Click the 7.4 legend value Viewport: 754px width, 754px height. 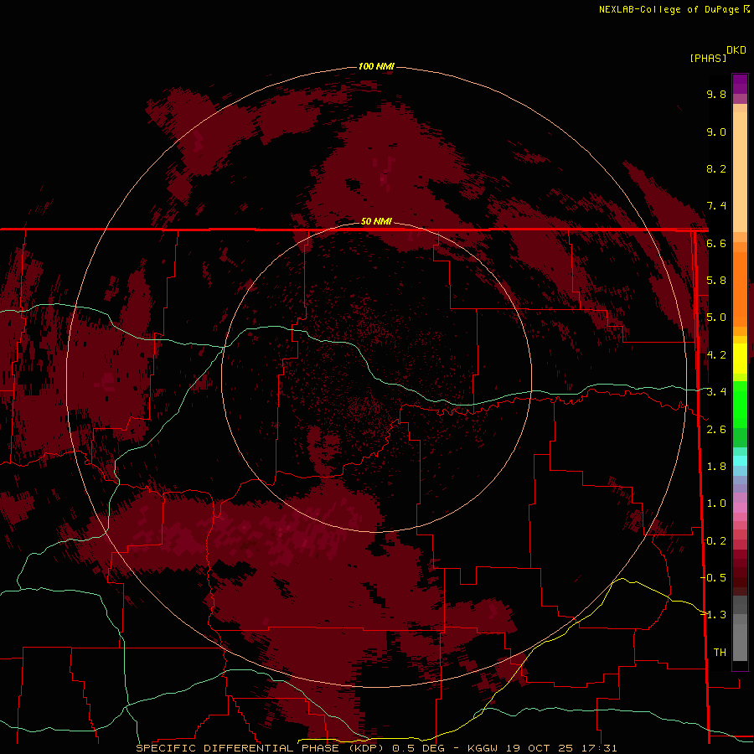(x=716, y=206)
